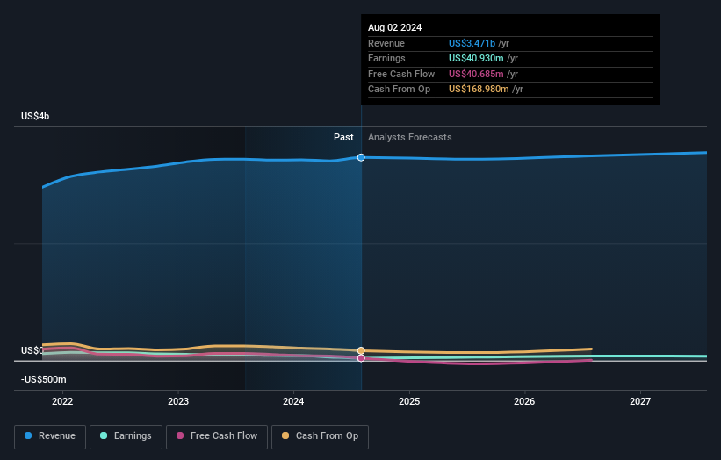The width and height of the screenshot is (721, 460).
Task: Click the -US$500m y-axis label
Action: coord(44,379)
